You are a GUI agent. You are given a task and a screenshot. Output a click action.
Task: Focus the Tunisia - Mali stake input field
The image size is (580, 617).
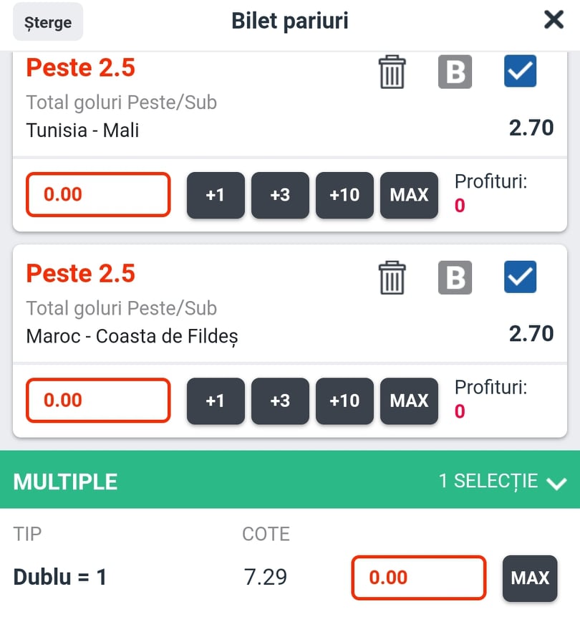coord(98,194)
